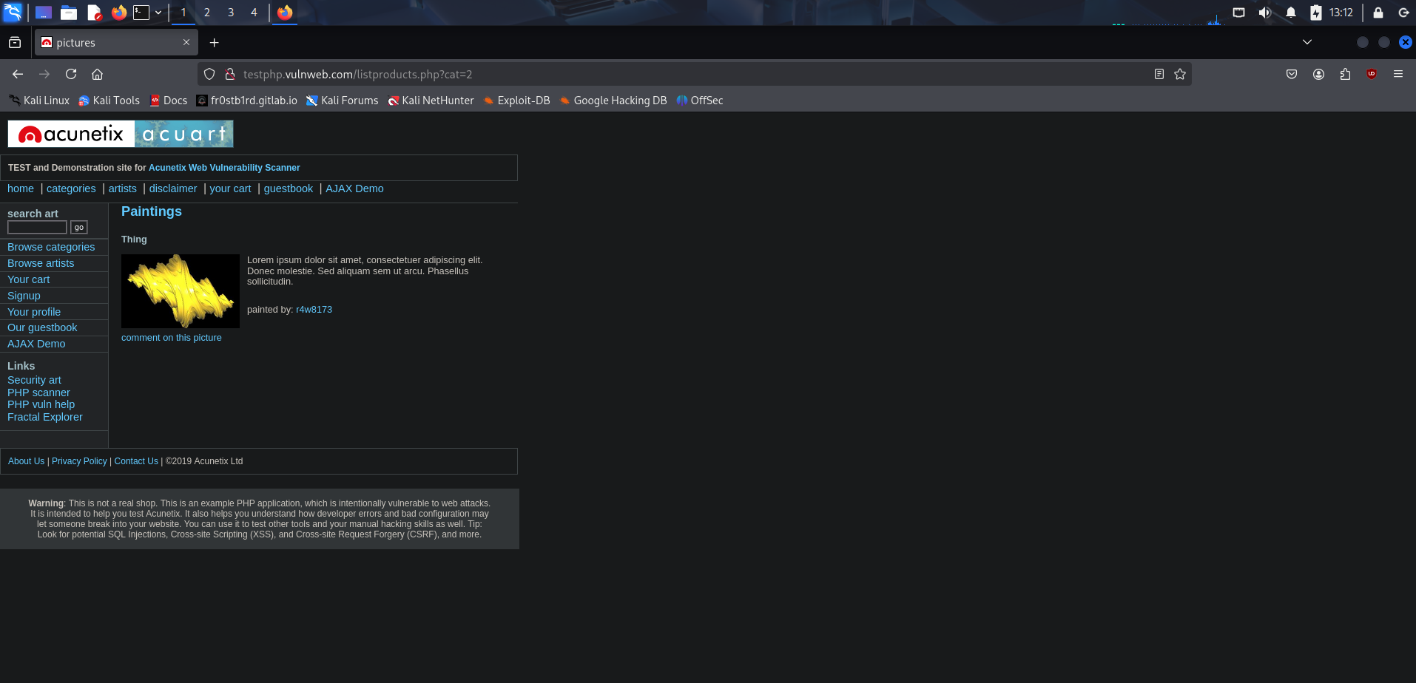Open a new browser tab
This screenshot has width=1416, height=683.
[215, 43]
